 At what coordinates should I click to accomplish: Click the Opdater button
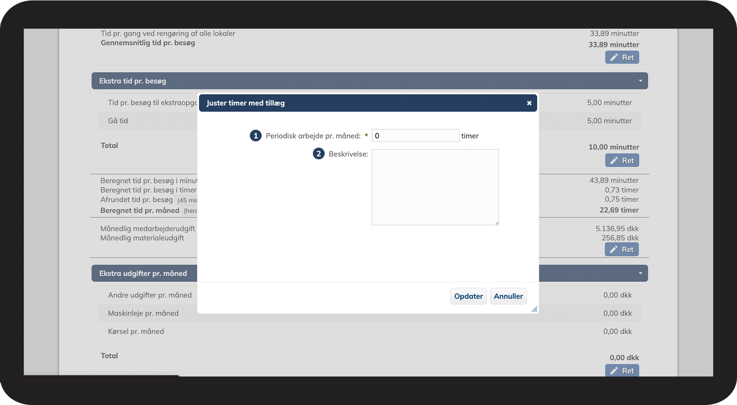click(468, 296)
